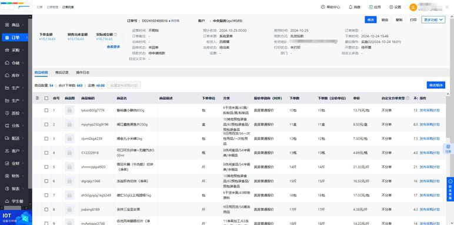This screenshot has height=225, width=454.
Task: Click product code C12220918
Action: coord(90,153)
